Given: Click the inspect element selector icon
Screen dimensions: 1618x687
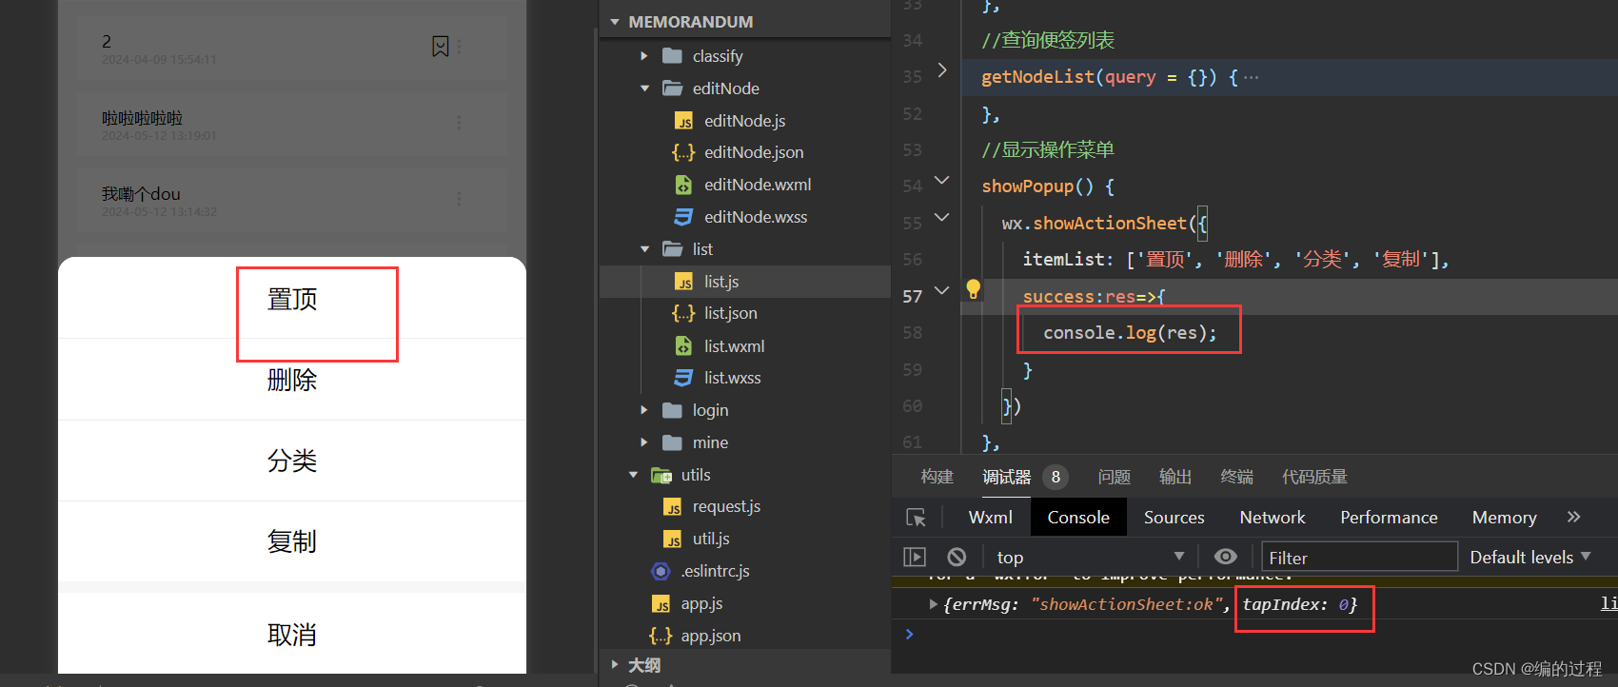Looking at the screenshot, I should (x=916, y=518).
